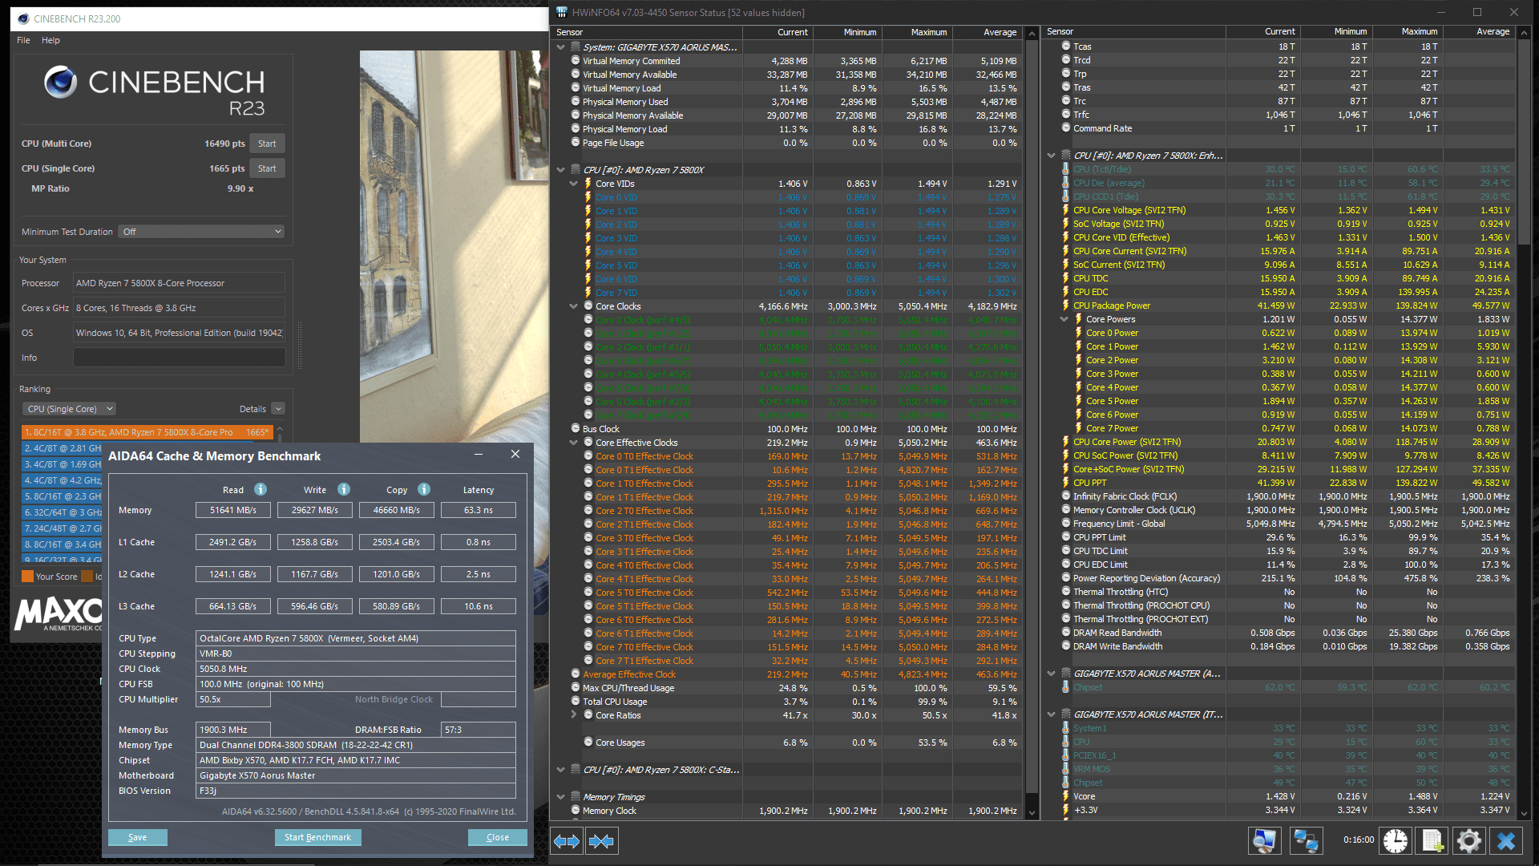
Task: Click the Average column header in right HWiNFO panel
Action: point(1478,32)
